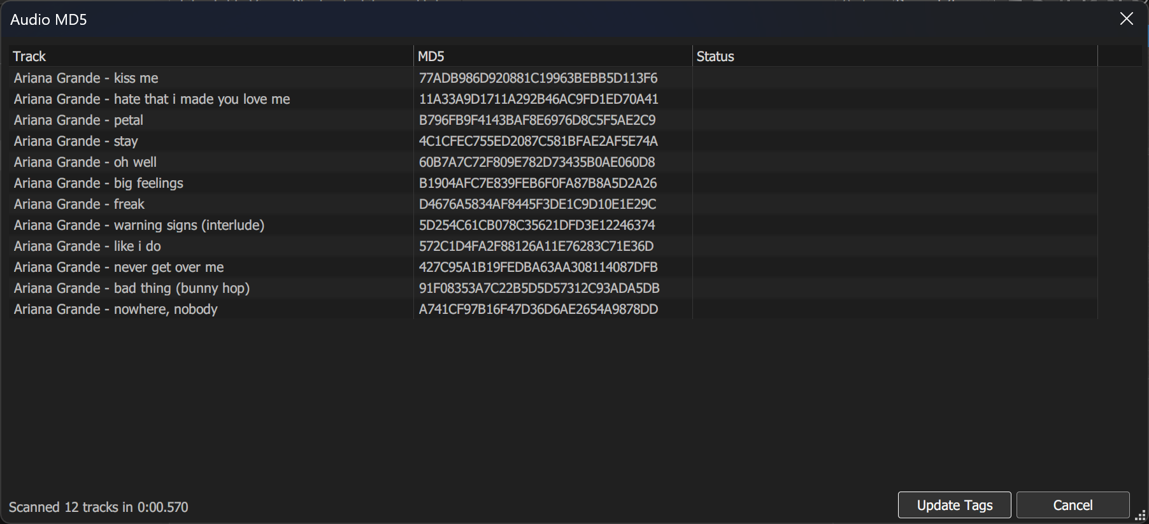Select 'hate that i made you love me' track
This screenshot has width=1149, height=524.
(x=152, y=99)
